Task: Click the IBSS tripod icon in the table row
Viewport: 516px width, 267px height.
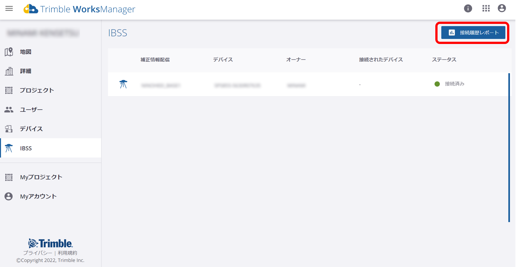Action: click(123, 84)
